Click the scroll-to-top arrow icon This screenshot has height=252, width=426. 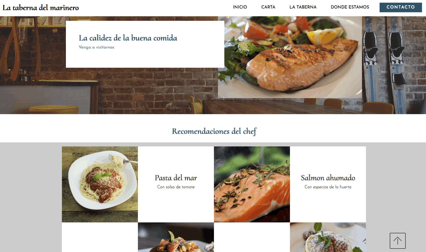397,241
